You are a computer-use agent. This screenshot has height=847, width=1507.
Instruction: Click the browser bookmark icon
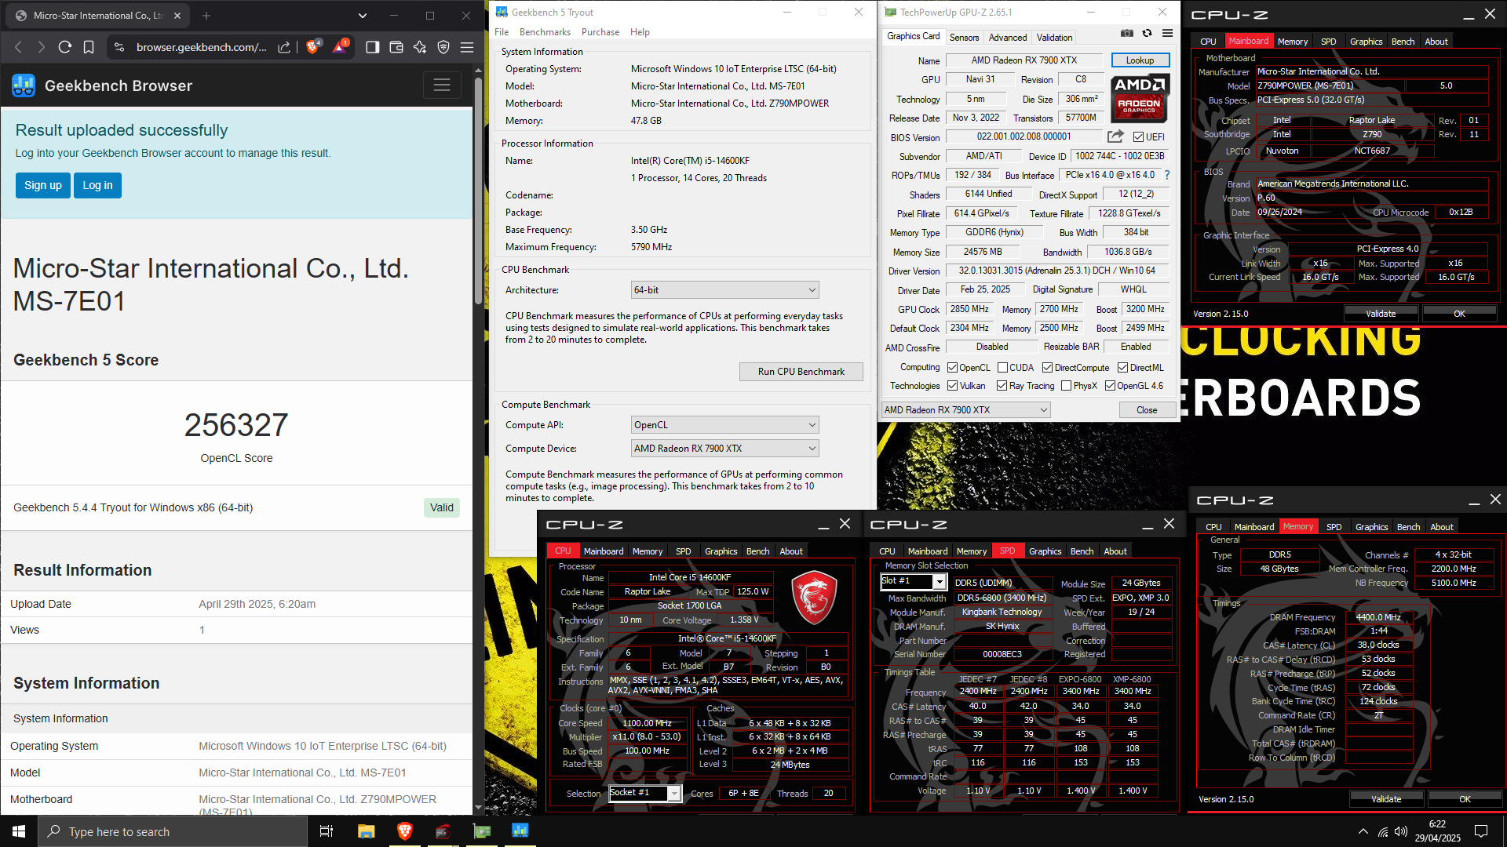89,47
